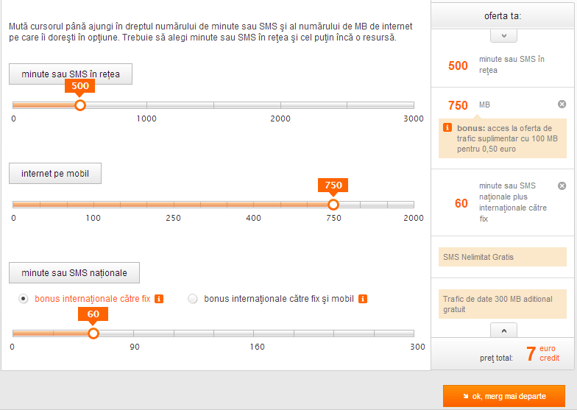Click the 60 slider handle for national minutes

pyautogui.click(x=93, y=333)
